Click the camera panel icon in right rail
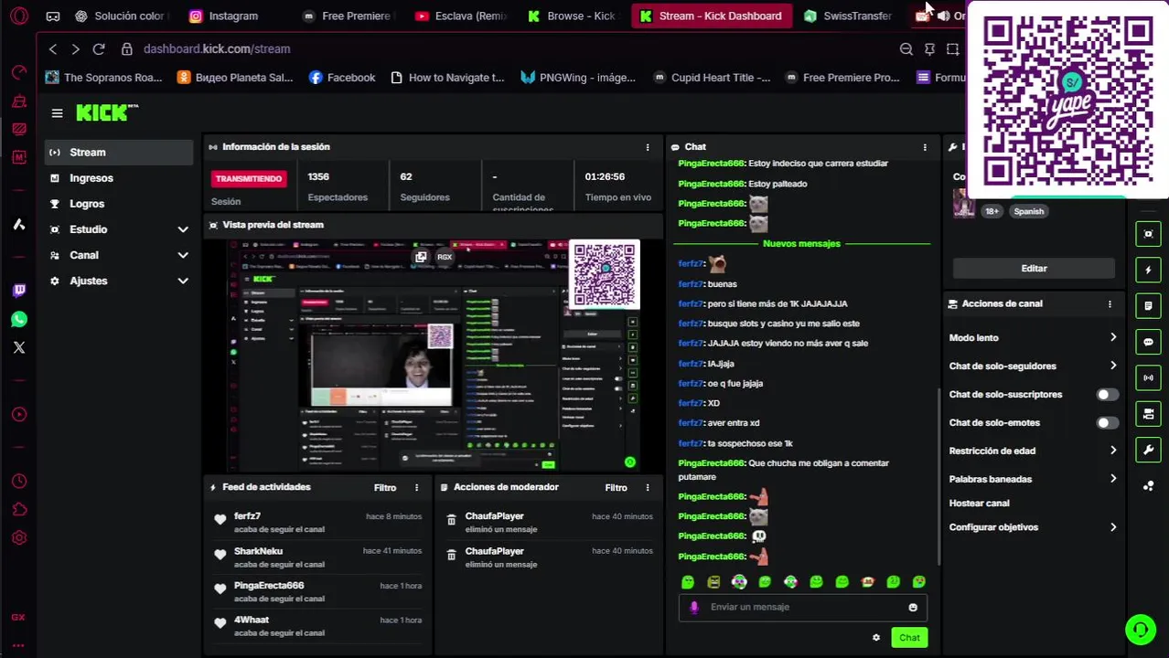The height and width of the screenshot is (658, 1169). click(1148, 414)
